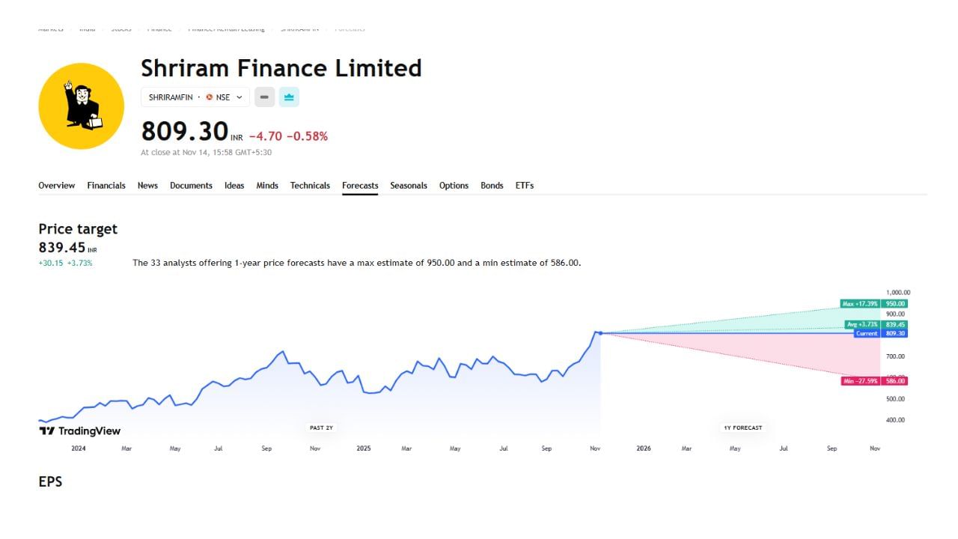Open the Financials tab
This screenshot has width=958, height=539.
(x=106, y=186)
